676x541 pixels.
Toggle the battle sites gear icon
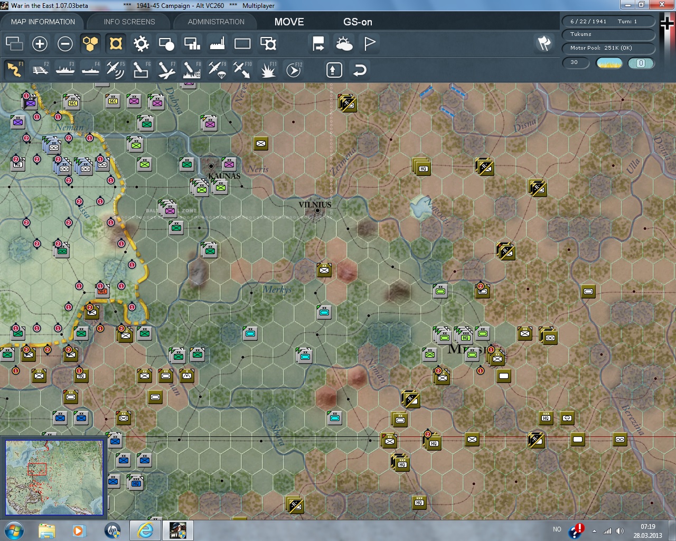(141, 43)
